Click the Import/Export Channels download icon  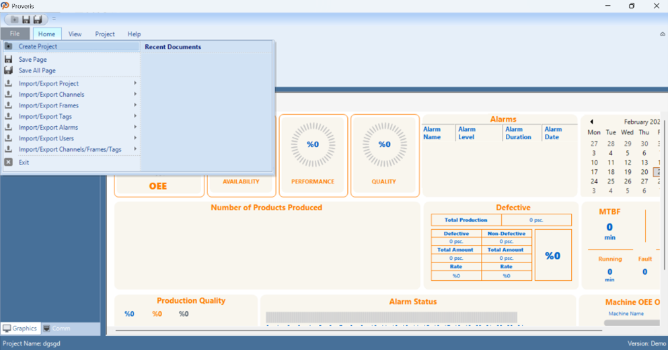pyautogui.click(x=9, y=95)
